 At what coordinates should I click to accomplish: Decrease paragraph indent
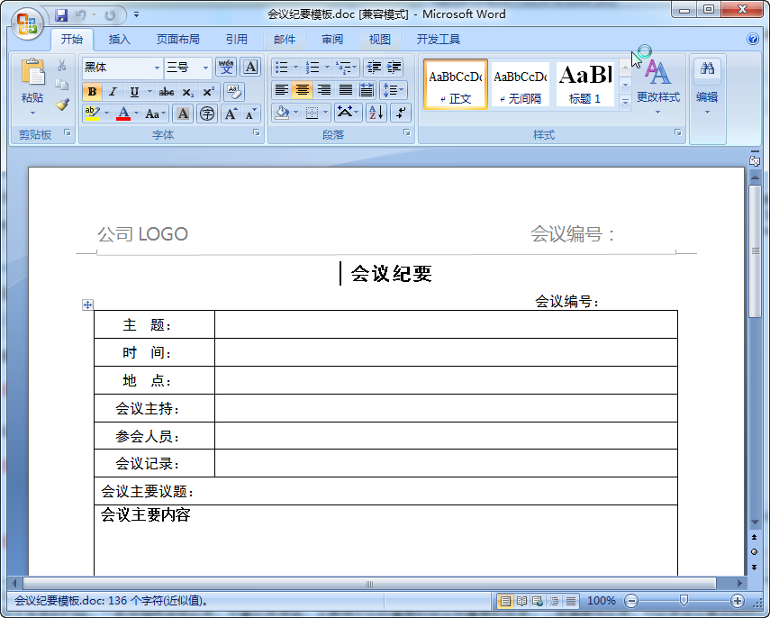coord(375,67)
